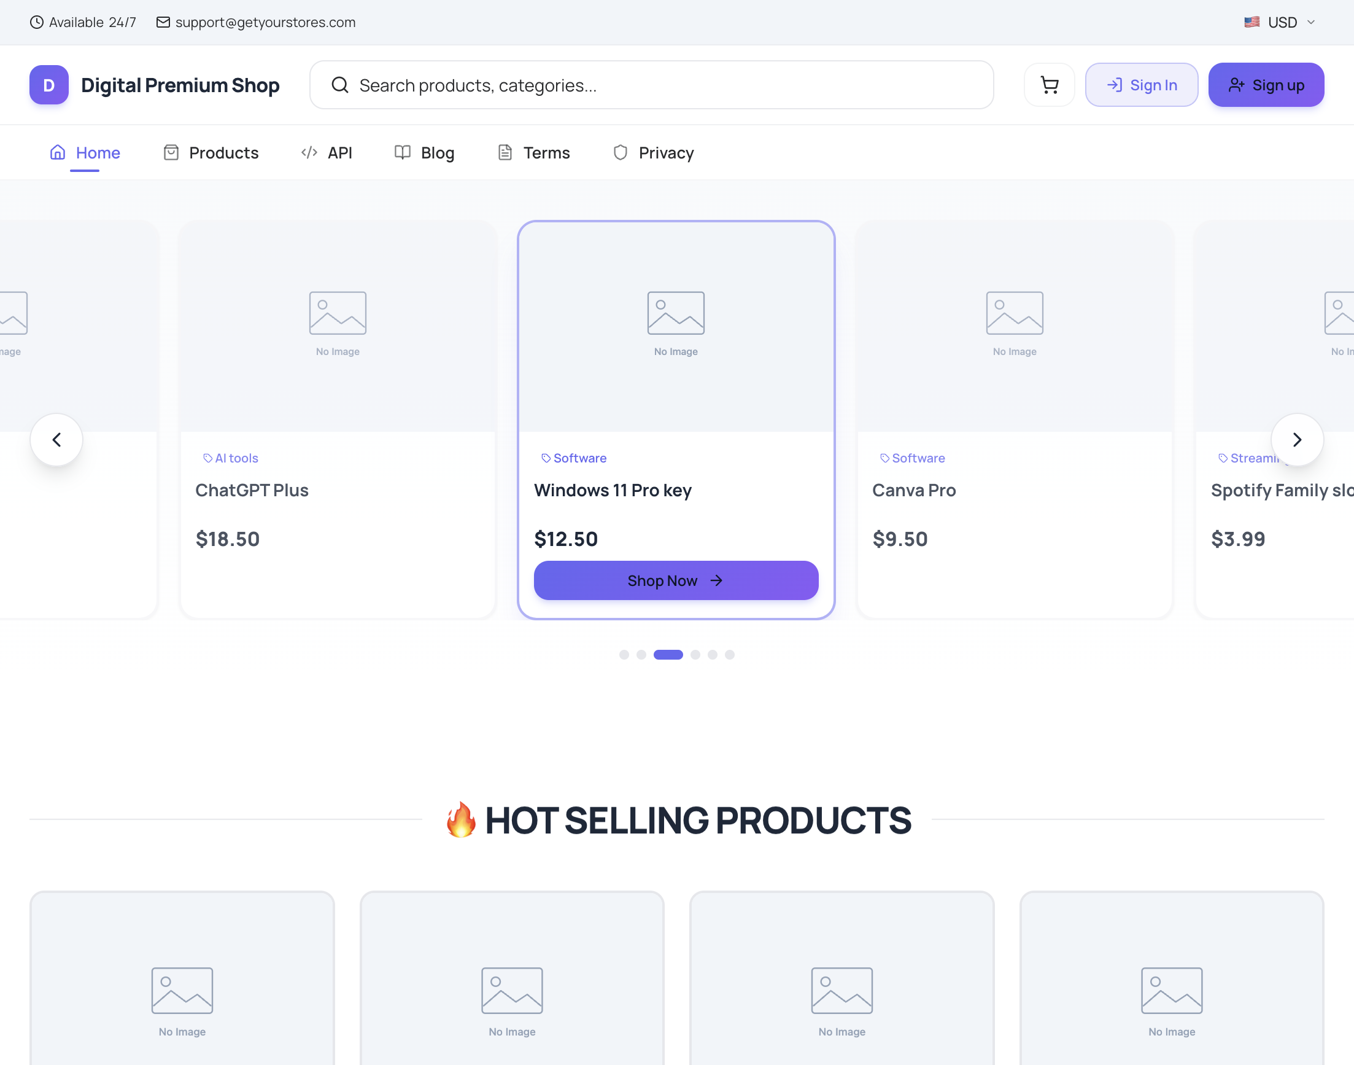Click the search magnifier icon
1354x1065 pixels.
[x=339, y=85]
